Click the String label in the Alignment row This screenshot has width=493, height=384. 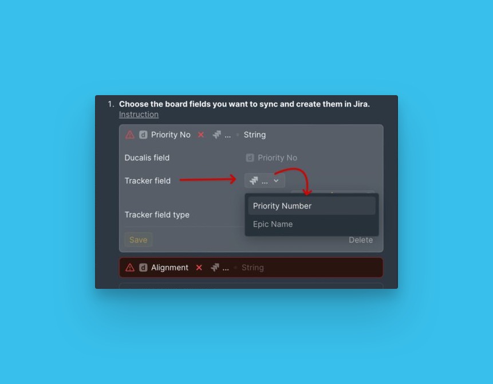253,268
